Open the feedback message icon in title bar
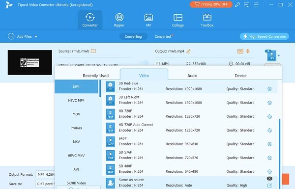The image size is (295, 189). pos(246,5)
